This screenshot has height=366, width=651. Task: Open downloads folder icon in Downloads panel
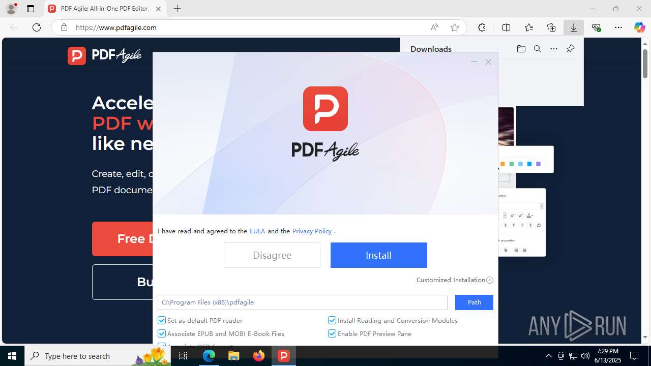[521, 49]
